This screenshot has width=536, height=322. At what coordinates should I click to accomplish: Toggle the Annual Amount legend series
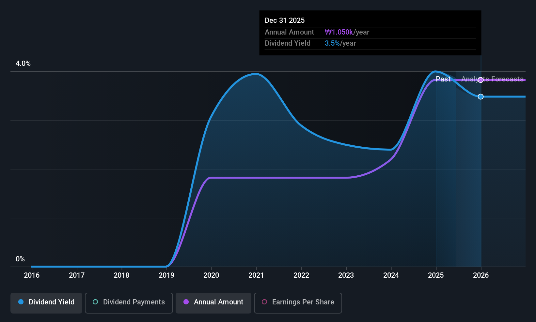[213, 303]
